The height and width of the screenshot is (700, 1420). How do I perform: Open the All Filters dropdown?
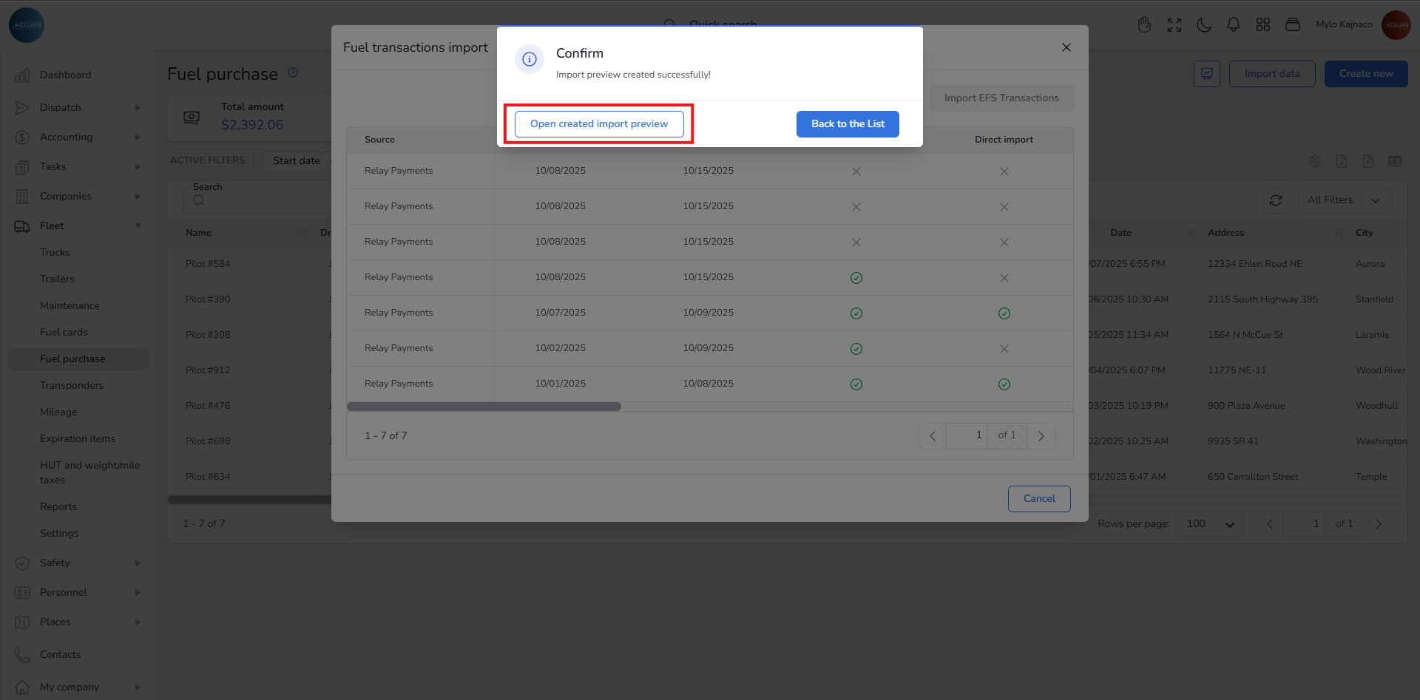[1344, 200]
